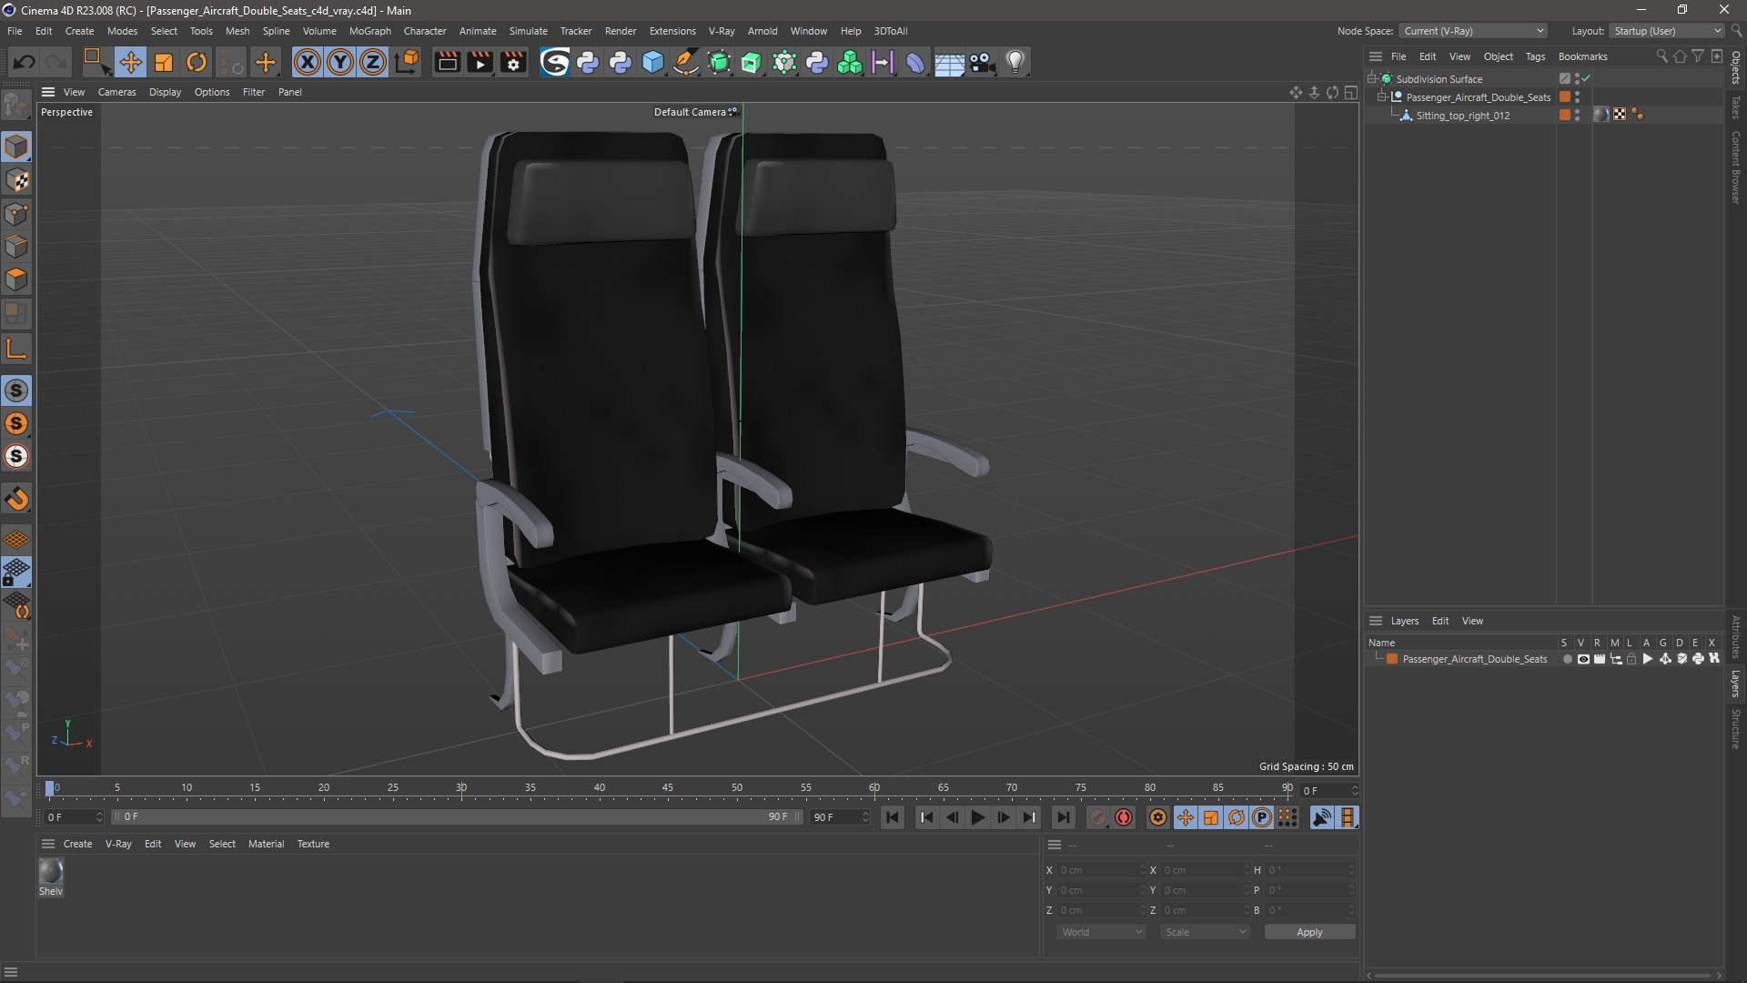The height and width of the screenshot is (983, 1747).
Task: Open viewport Cameras menu
Action: tap(116, 92)
